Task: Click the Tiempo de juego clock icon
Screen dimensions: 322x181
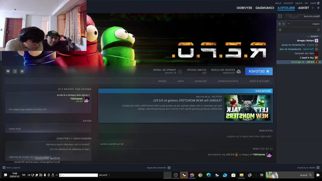Action: (180, 71)
